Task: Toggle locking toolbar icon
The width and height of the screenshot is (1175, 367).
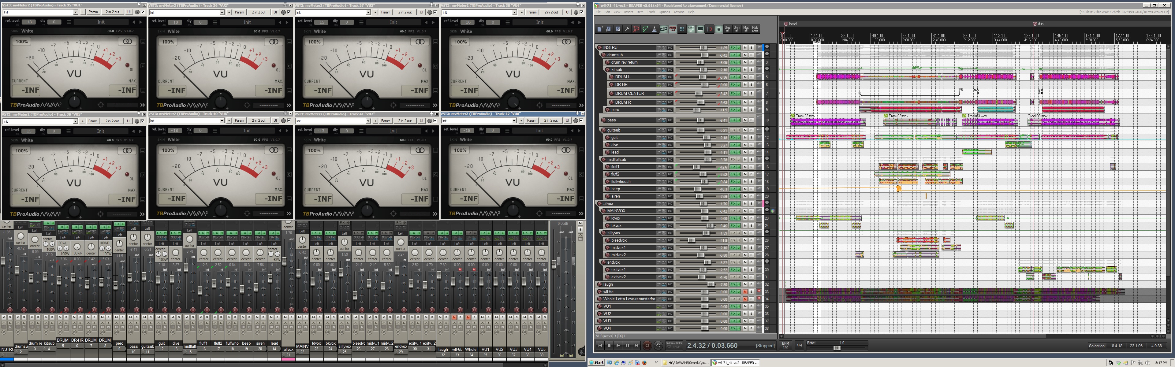Action: [719, 29]
